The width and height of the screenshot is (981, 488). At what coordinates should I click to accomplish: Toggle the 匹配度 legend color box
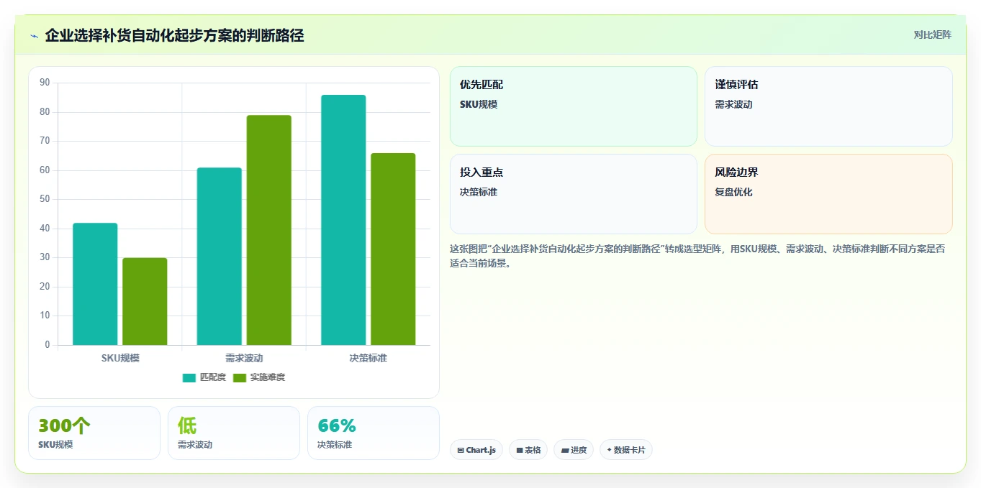coord(189,378)
